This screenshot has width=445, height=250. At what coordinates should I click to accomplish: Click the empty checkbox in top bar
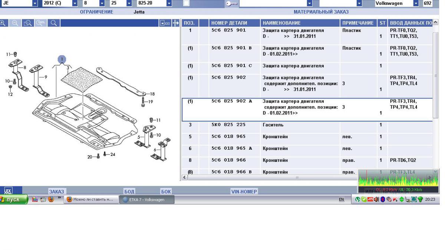pos(186,3)
